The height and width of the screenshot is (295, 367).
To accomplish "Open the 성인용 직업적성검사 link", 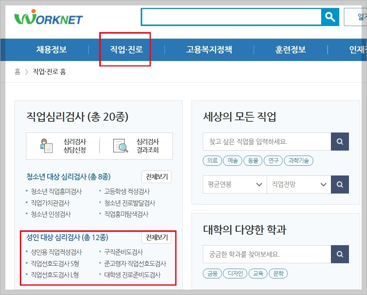I will tap(57, 252).
